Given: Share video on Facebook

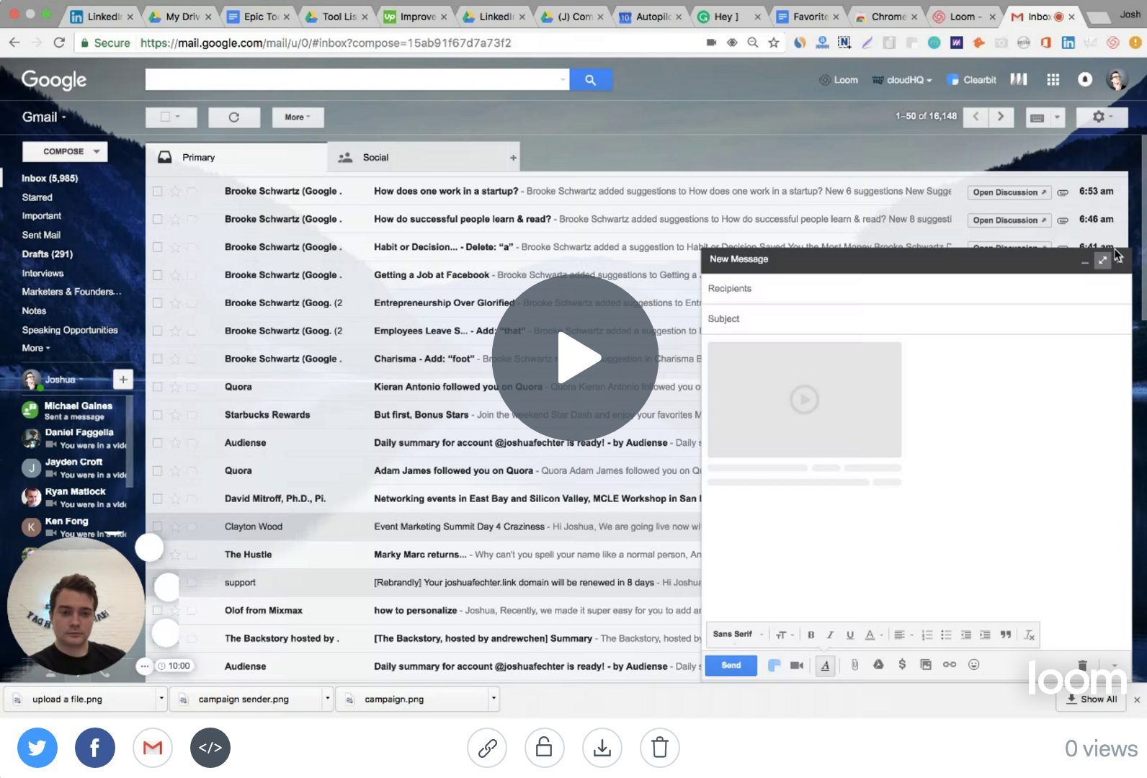Looking at the screenshot, I should (94, 748).
